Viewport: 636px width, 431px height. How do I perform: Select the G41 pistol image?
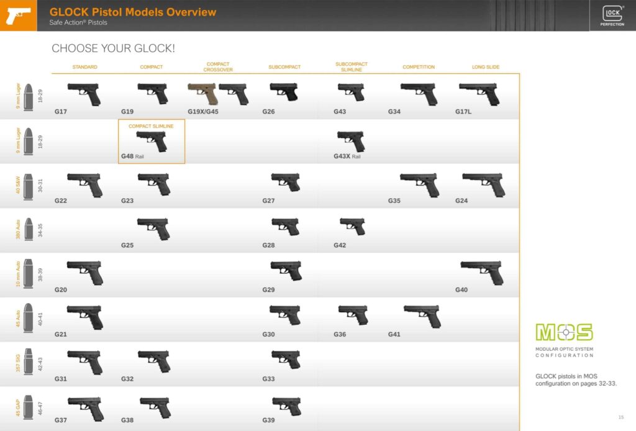pos(422,317)
